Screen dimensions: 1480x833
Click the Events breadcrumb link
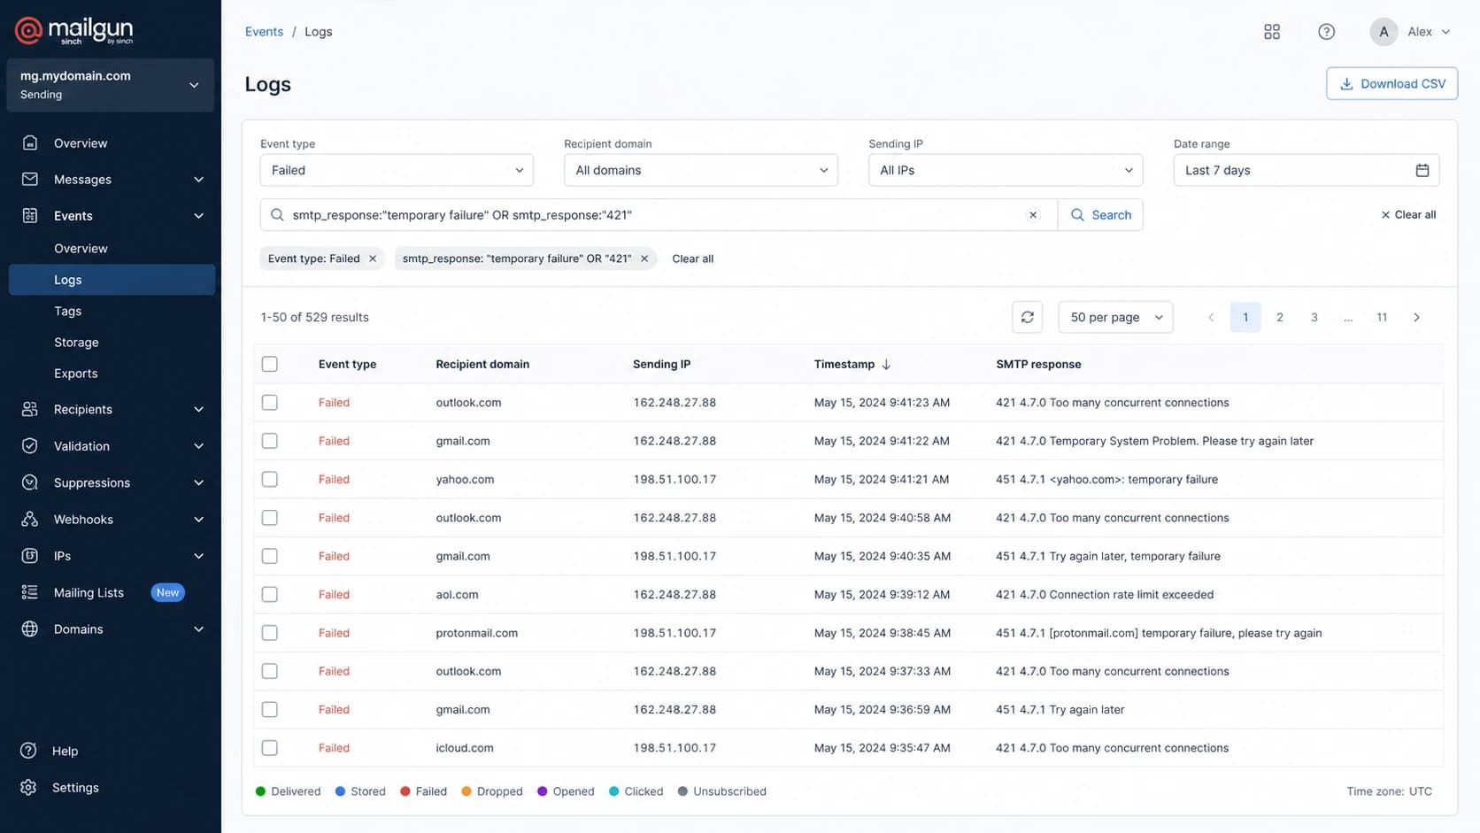[x=264, y=32]
